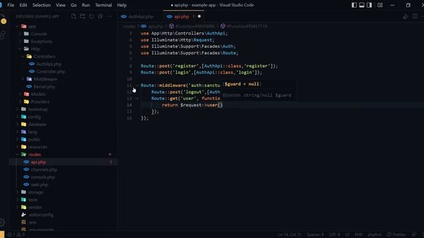424x238 pixels.
Task: Collapse the app folder chevron
Action: click(x=17, y=26)
